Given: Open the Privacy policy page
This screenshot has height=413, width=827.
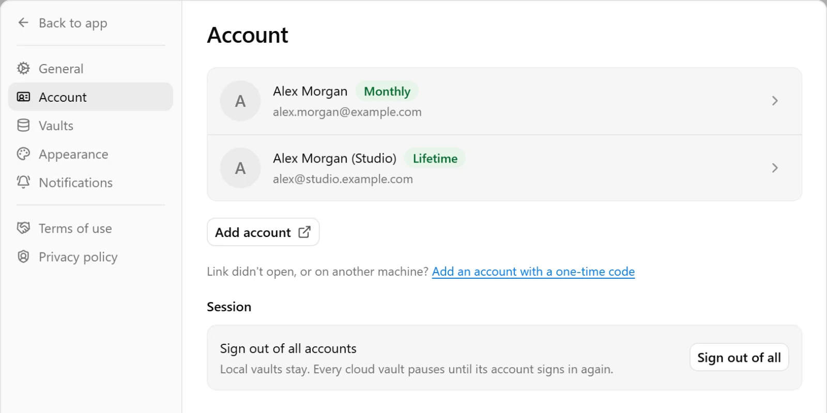Looking at the screenshot, I should (90, 257).
